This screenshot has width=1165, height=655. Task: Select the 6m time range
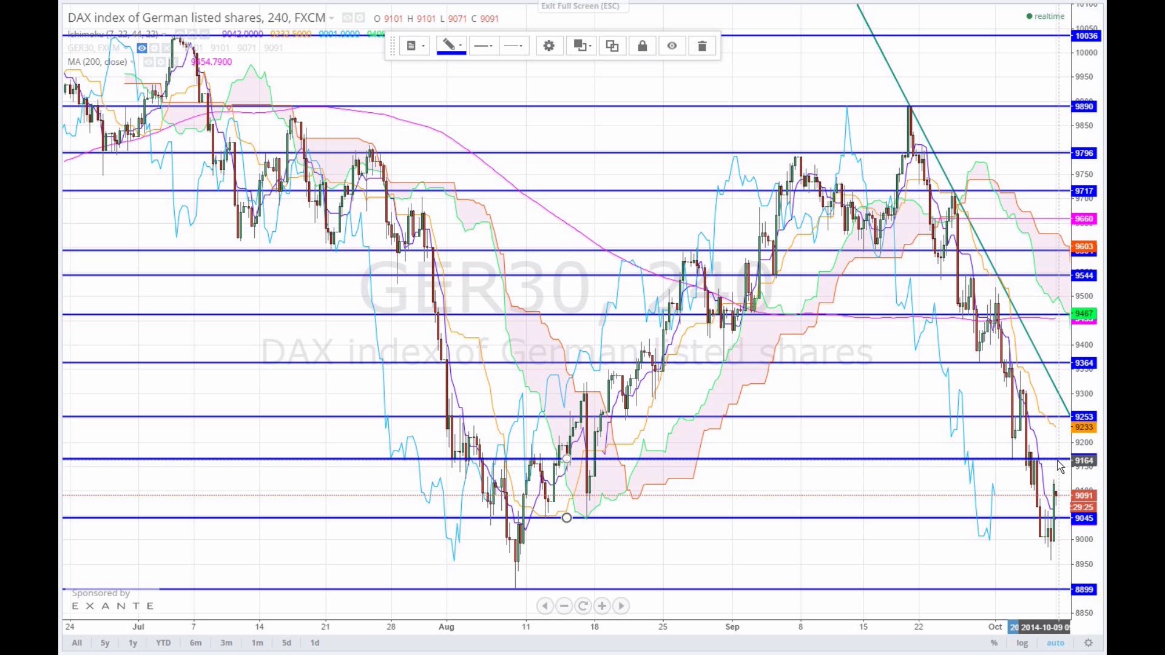coord(195,643)
